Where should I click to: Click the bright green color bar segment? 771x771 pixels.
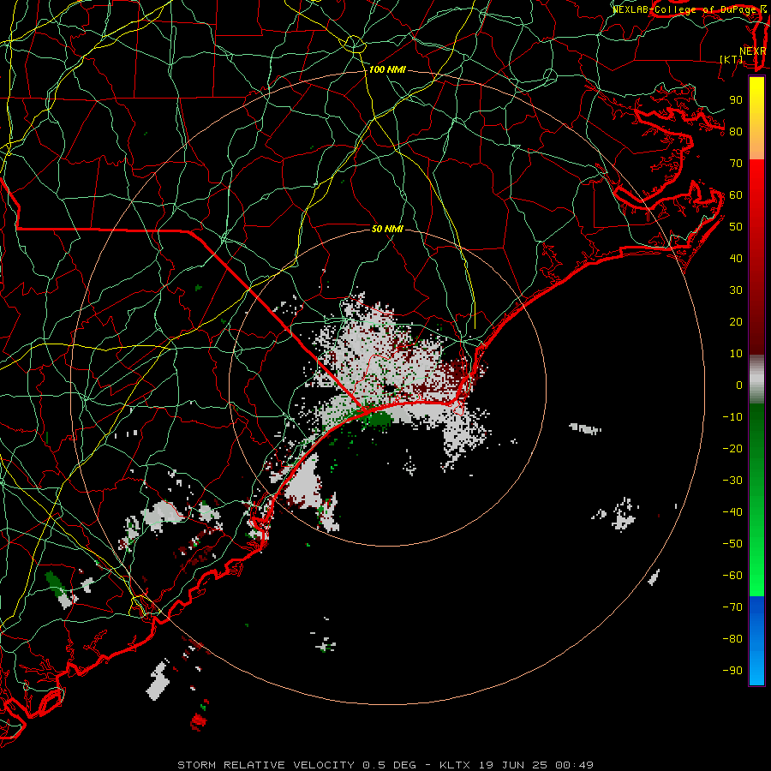point(756,556)
